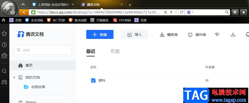Click the 搜索 search field
Image resolution: width=249 pixels, height=103 pixels.
[x=43, y=50]
